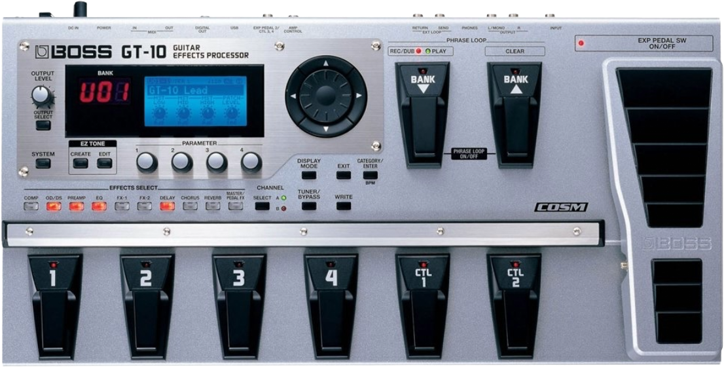Turn the OUTPUT LEVEL knob
The image size is (724, 367).
coord(41,96)
